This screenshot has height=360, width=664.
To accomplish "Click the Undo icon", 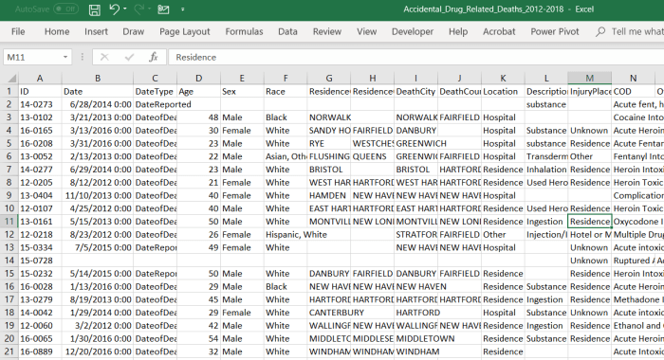I will click(x=114, y=9).
